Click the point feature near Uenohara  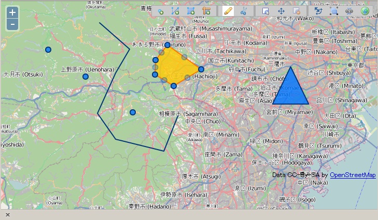pos(86,77)
